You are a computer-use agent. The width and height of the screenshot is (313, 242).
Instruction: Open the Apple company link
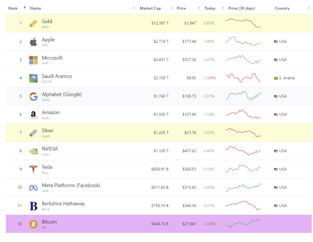click(48, 40)
